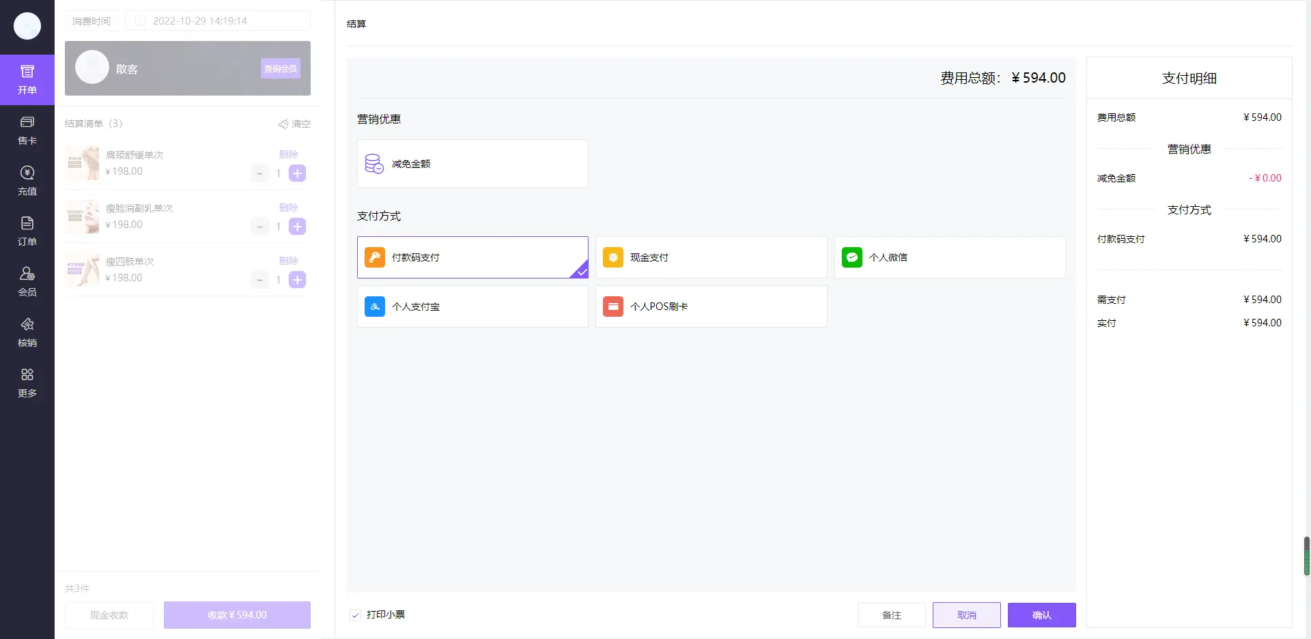Image resolution: width=1311 pixels, height=639 pixels.
Task: Open the 售卡 card sales sidebar icon
Action: [27, 123]
